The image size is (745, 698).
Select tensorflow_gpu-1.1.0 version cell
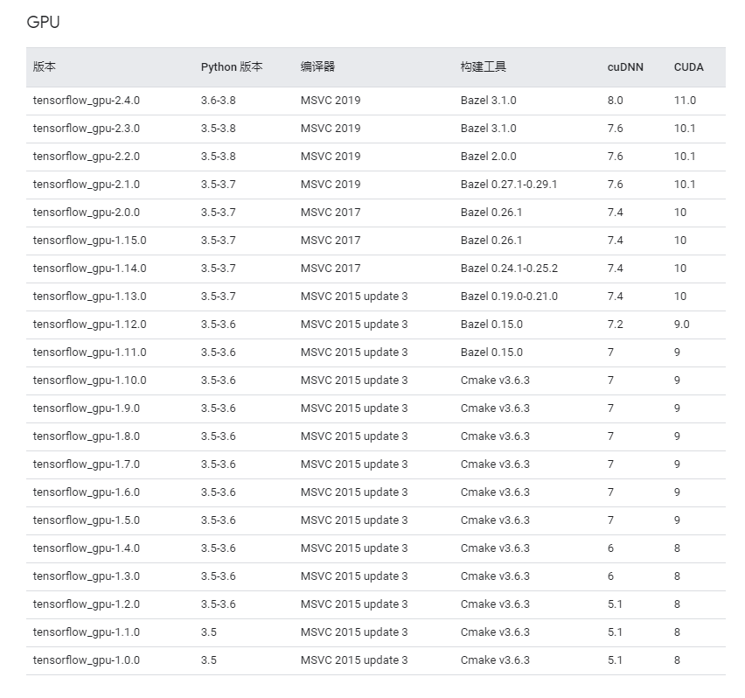(86, 633)
